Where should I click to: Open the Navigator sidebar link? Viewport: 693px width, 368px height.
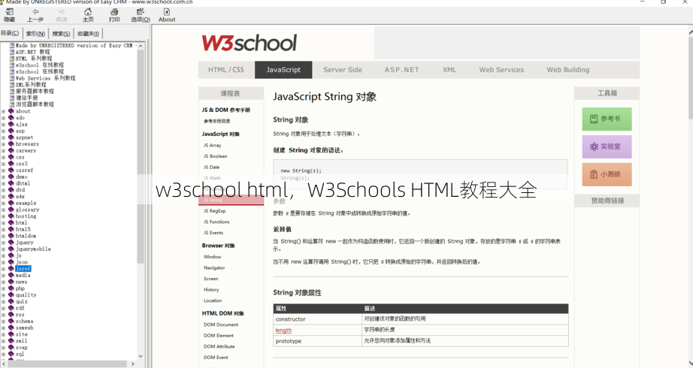[x=214, y=267]
